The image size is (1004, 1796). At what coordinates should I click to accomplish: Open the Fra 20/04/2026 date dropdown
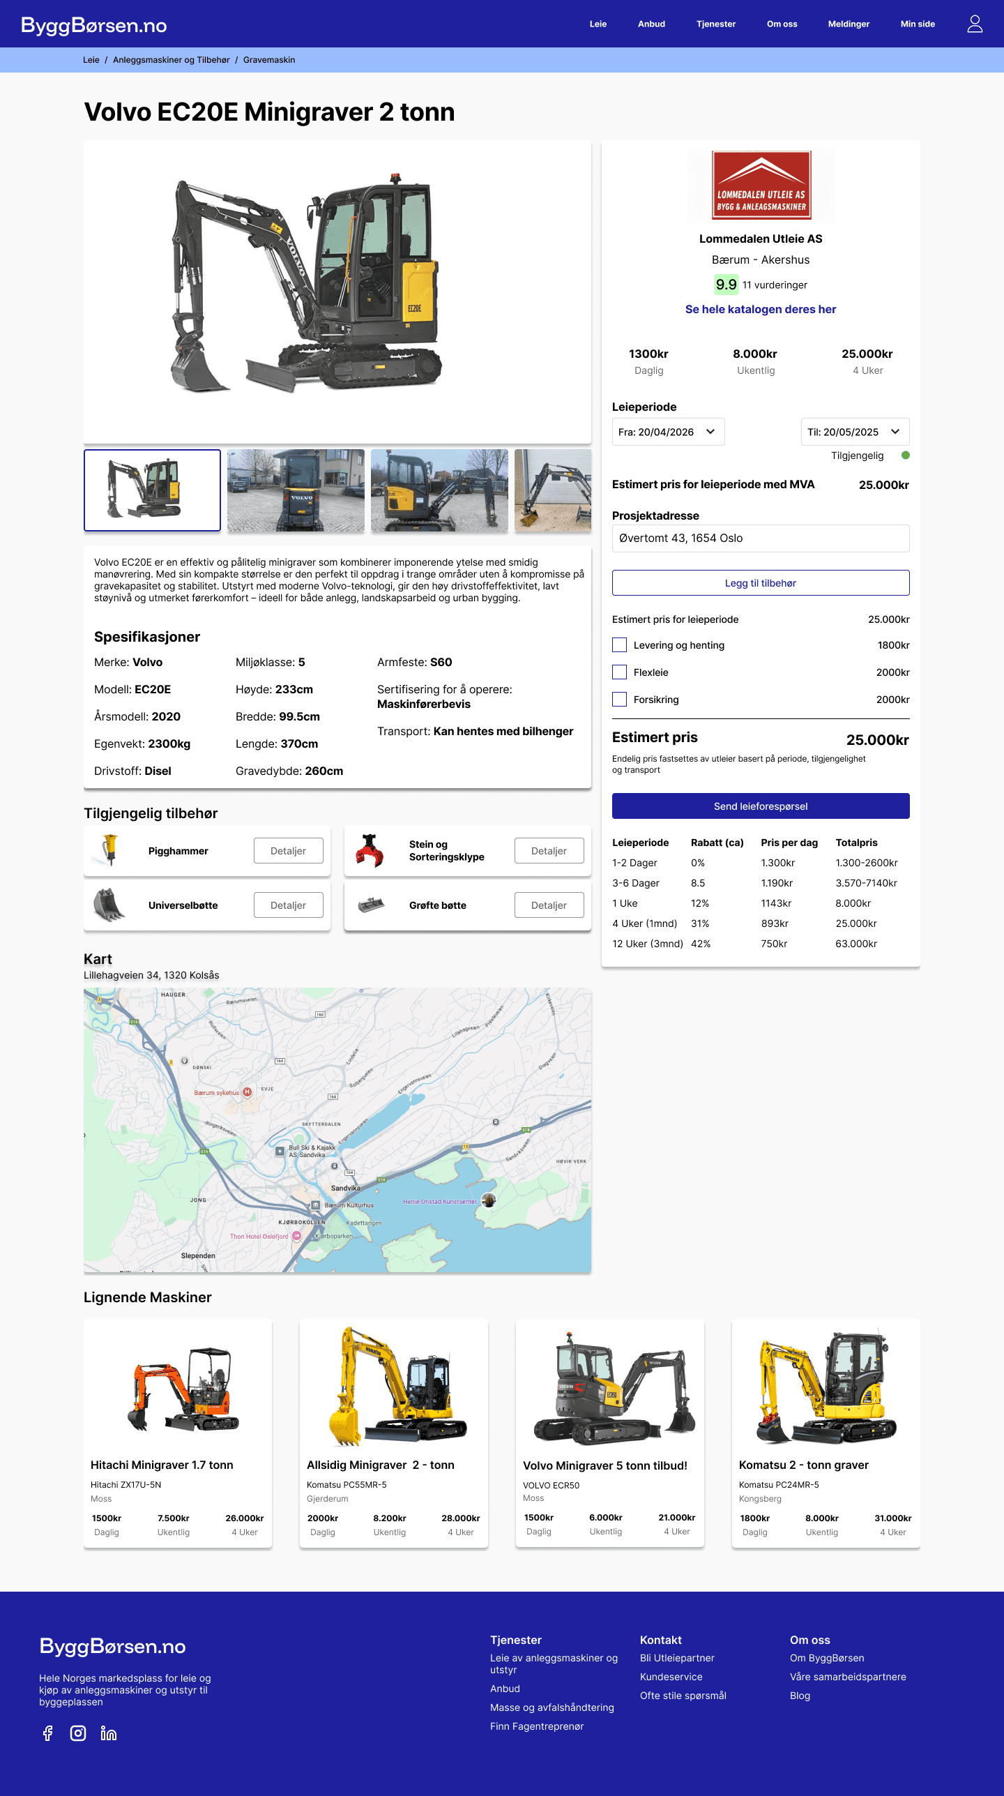[x=668, y=432]
